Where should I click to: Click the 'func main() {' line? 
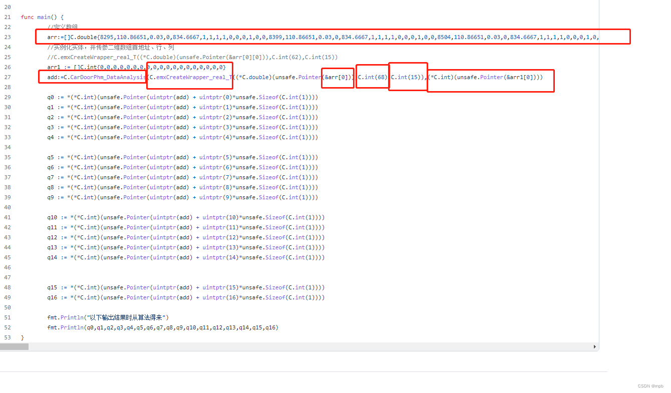point(42,17)
